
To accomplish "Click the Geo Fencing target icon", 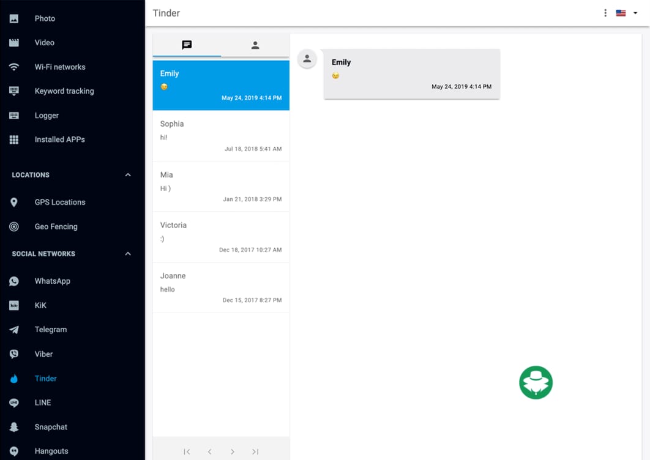I will click(13, 226).
